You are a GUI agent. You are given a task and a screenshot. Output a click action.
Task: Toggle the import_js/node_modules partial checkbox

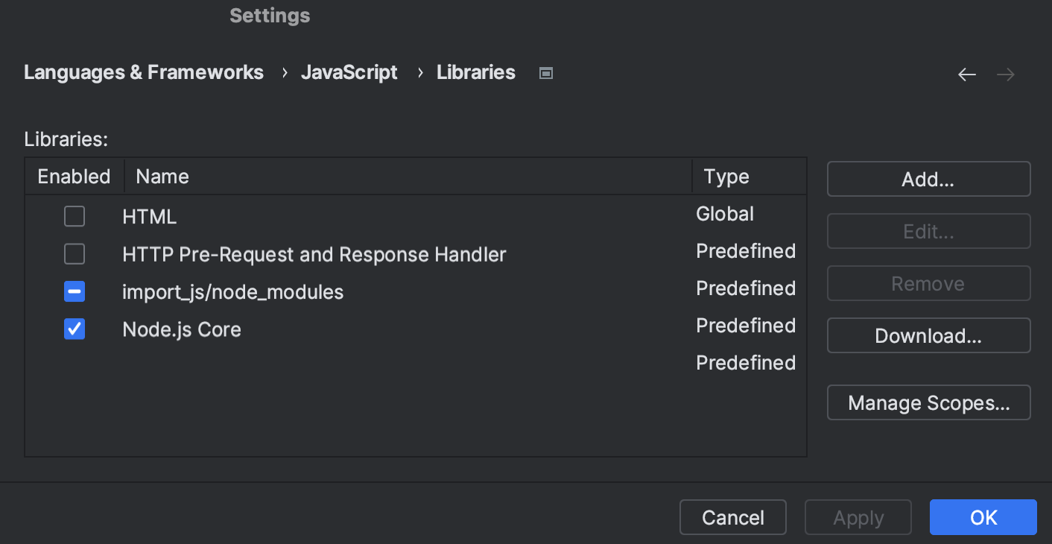[74, 291]
